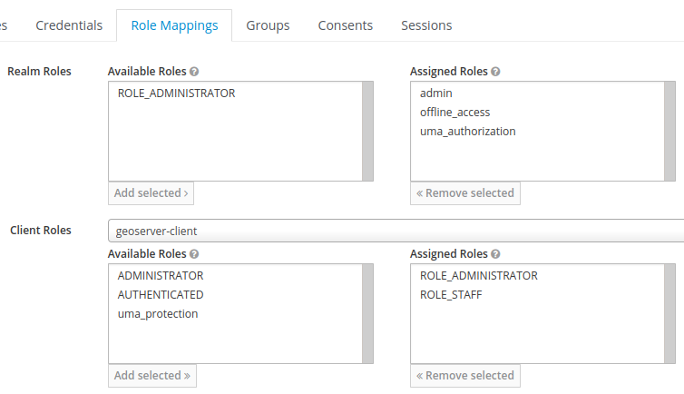Open the Consents tab
Screen dimensions: 684x394
tap(345, 25)
